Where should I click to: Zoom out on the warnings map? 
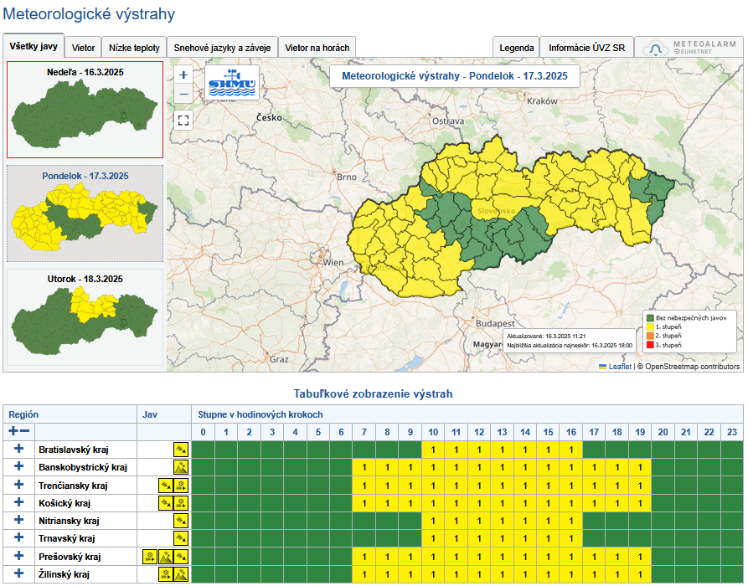[183, 94]
